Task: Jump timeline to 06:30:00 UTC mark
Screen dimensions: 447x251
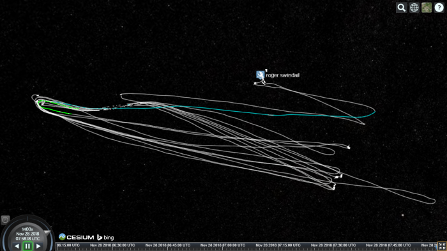Action: point(112,245)
